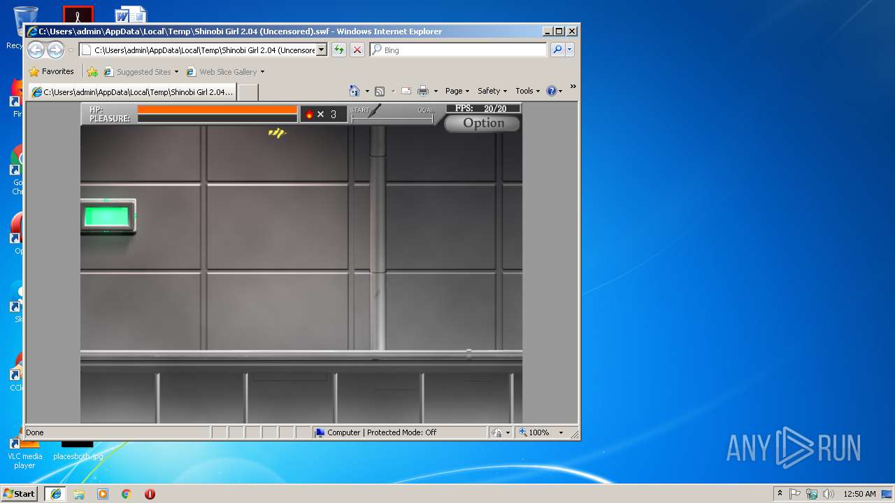This screenshot has width=895, height=503.
Task: Expand the command bar overflow chevron
Action: [x=573, y=87]
